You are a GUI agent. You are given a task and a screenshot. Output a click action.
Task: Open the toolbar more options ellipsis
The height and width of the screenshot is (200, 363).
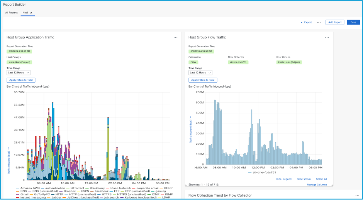pyautogui.click(x=319, y=22)
